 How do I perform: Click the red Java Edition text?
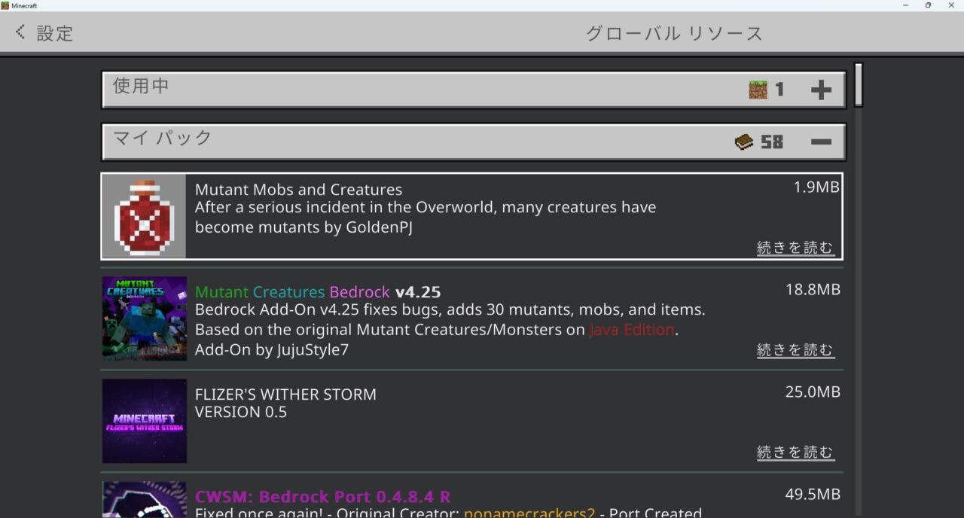(x=631, y=330)
